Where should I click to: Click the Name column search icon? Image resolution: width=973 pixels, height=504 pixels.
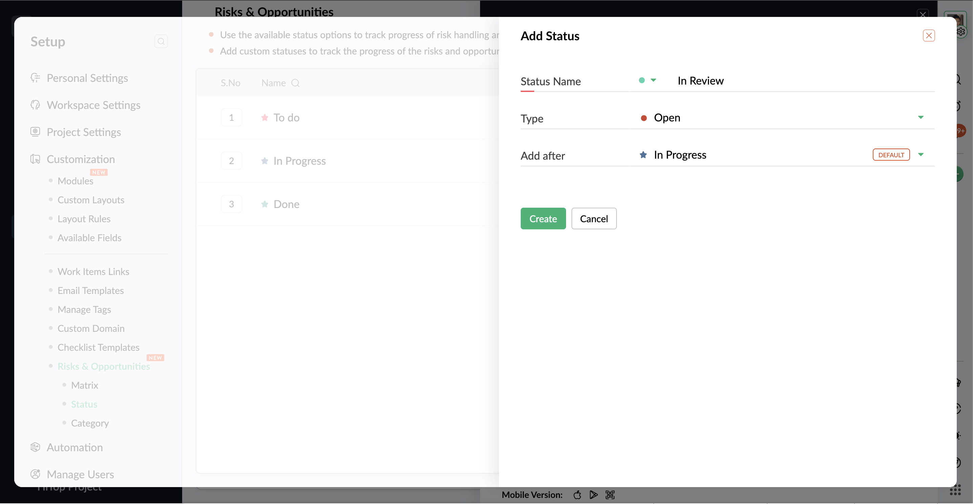(x=295, y=83)
